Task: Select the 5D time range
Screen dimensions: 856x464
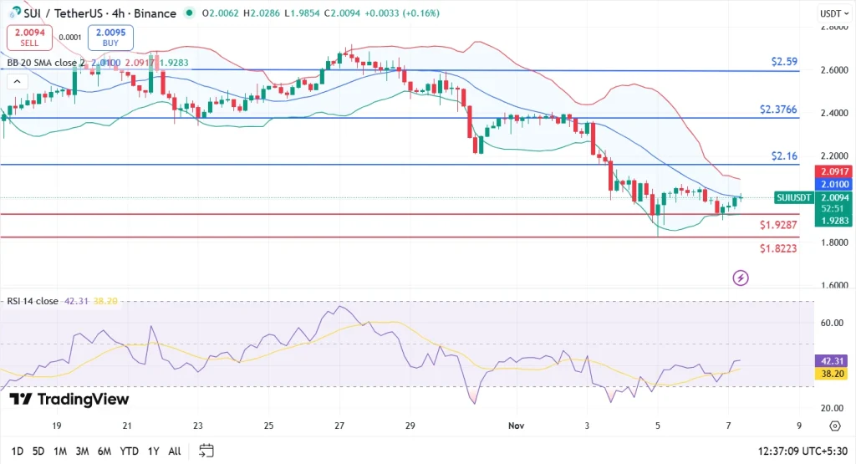Action: tap(38, 451)
